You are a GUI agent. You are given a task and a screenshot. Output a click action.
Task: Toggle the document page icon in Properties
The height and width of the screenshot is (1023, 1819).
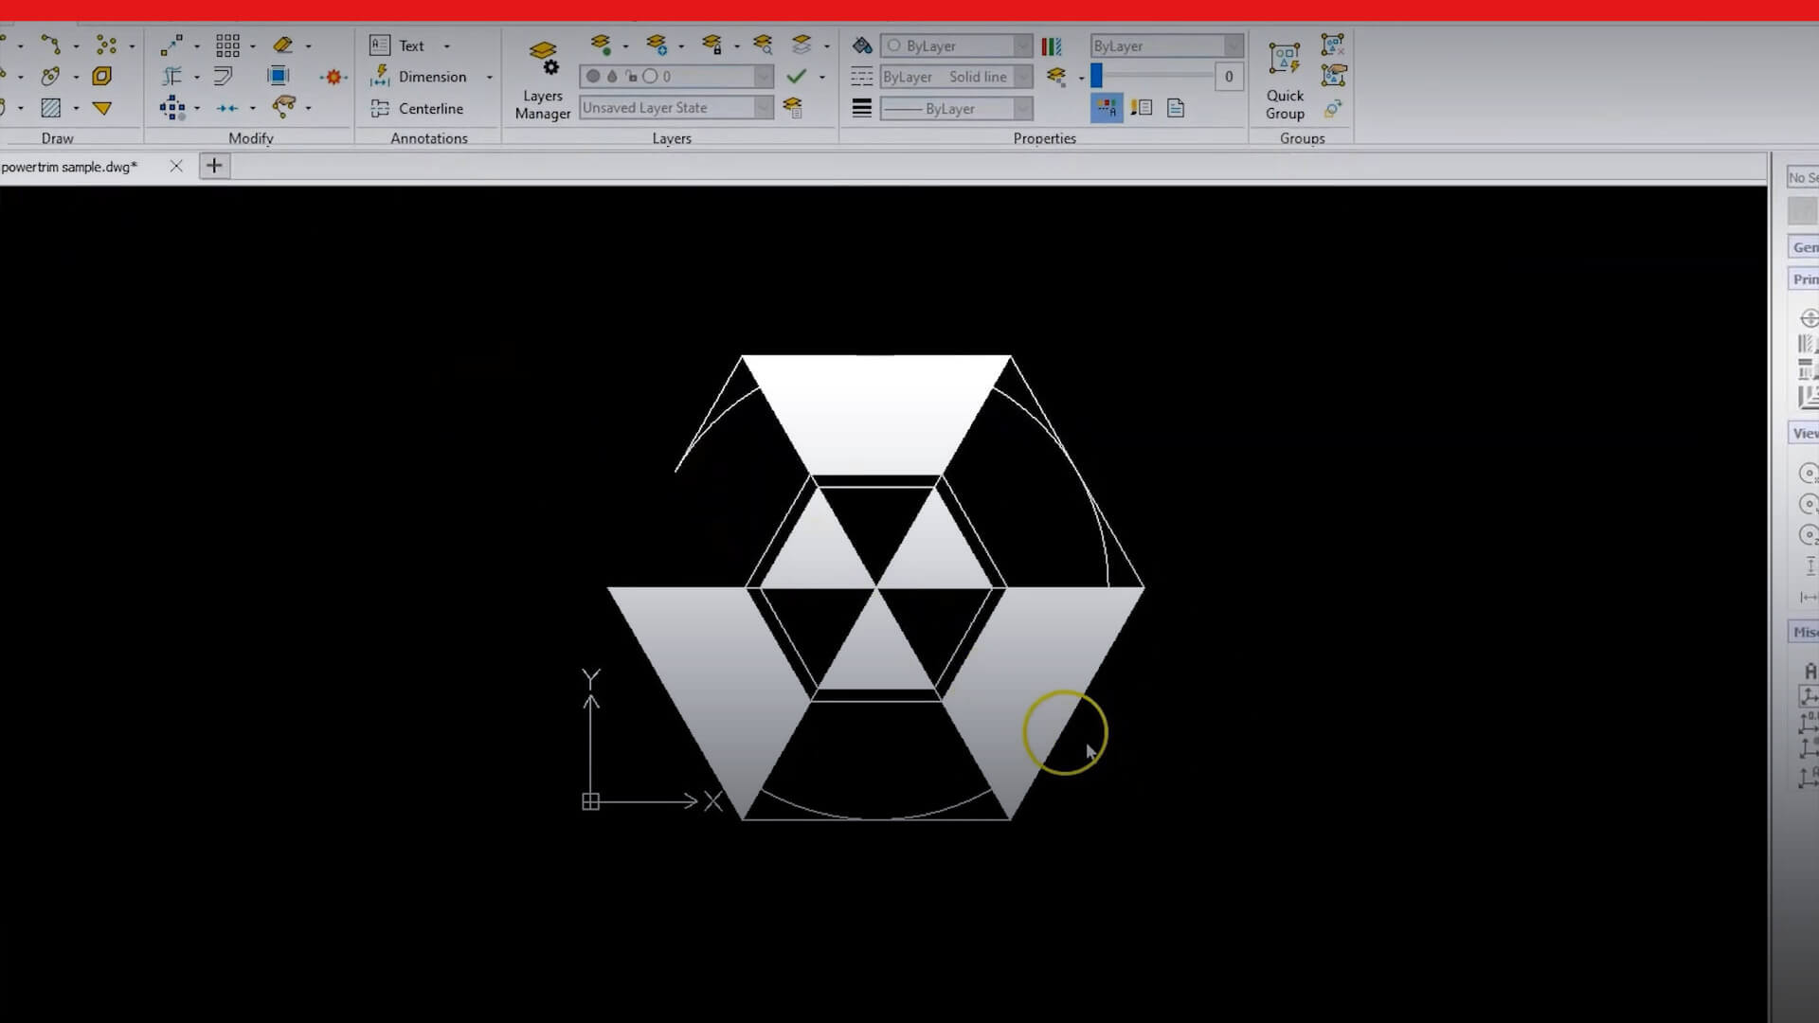pyautogui.click(x=1176, y=108)
